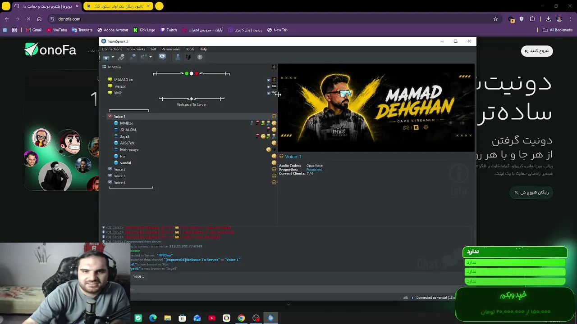Click the TeamSpeak disconnect toolbar icon
This screenshot has width=577, height=324.
tap(106, 57)
